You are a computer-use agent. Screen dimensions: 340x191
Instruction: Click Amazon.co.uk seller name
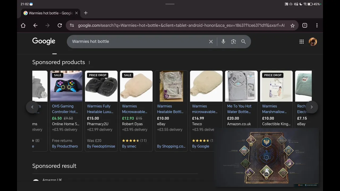[x=239, y=124]
